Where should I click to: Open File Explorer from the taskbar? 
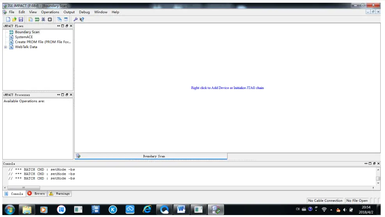[x=27, y=210]
